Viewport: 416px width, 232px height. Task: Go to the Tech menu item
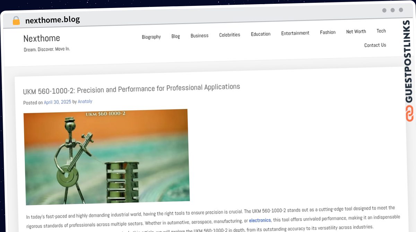pos(381,31)
